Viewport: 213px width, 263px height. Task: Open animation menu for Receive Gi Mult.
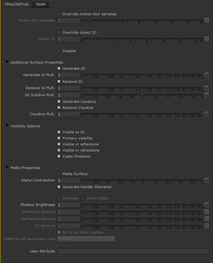coord(207,88)
